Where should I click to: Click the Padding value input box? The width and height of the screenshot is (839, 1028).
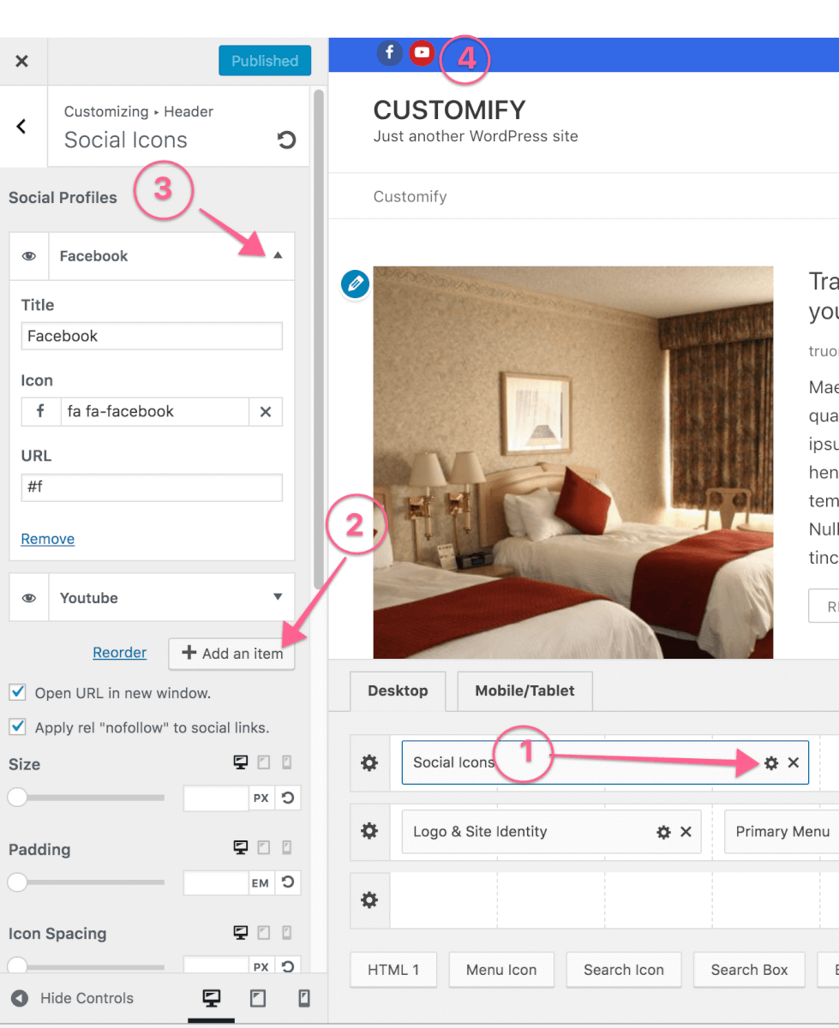[x=216, y=882]
